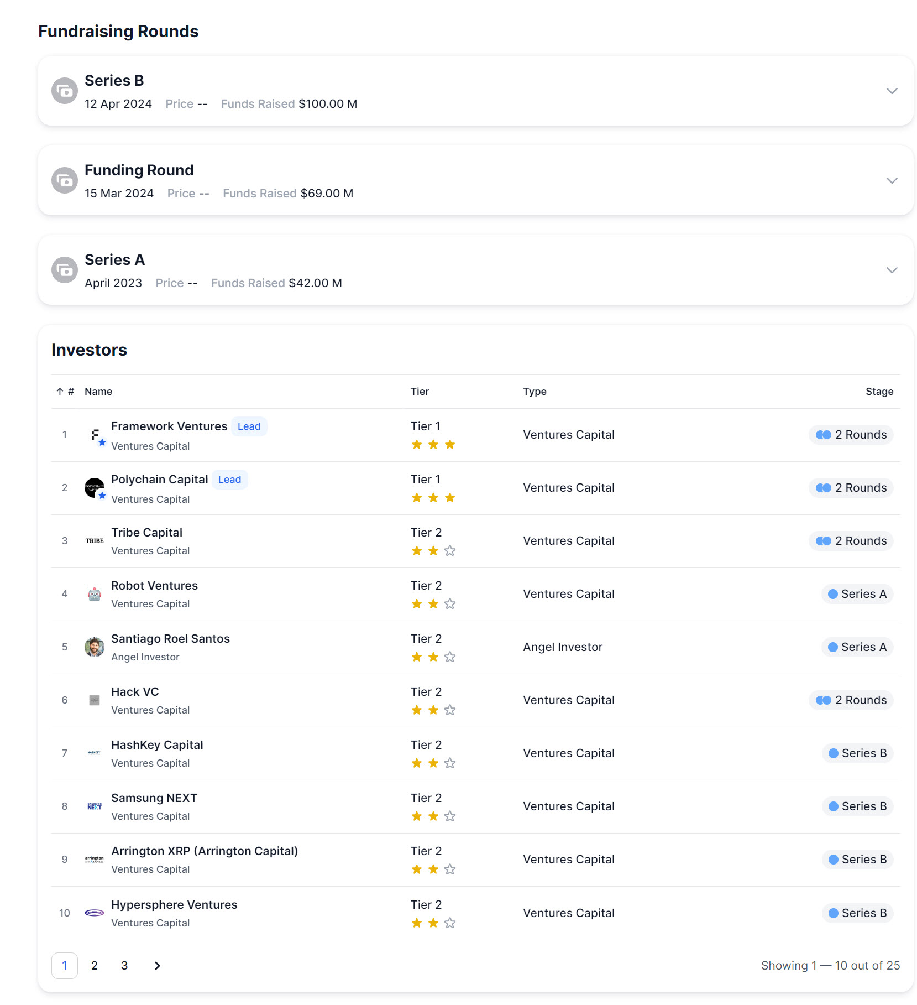Expand the Funding Round chevron

[x=892, y=180]
